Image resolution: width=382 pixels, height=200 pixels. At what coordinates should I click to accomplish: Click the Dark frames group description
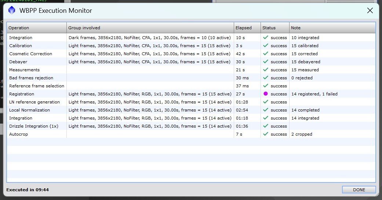[x=150, y=38]
